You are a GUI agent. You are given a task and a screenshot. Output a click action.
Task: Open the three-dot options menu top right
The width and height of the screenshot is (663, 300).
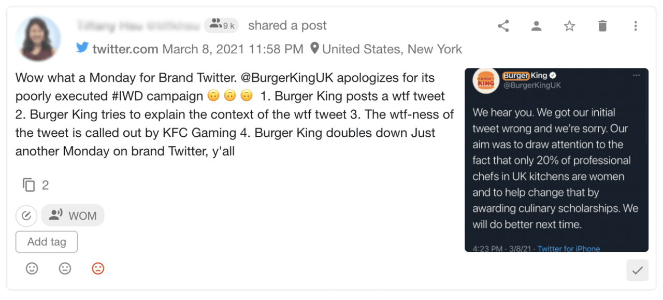point(636,25)
